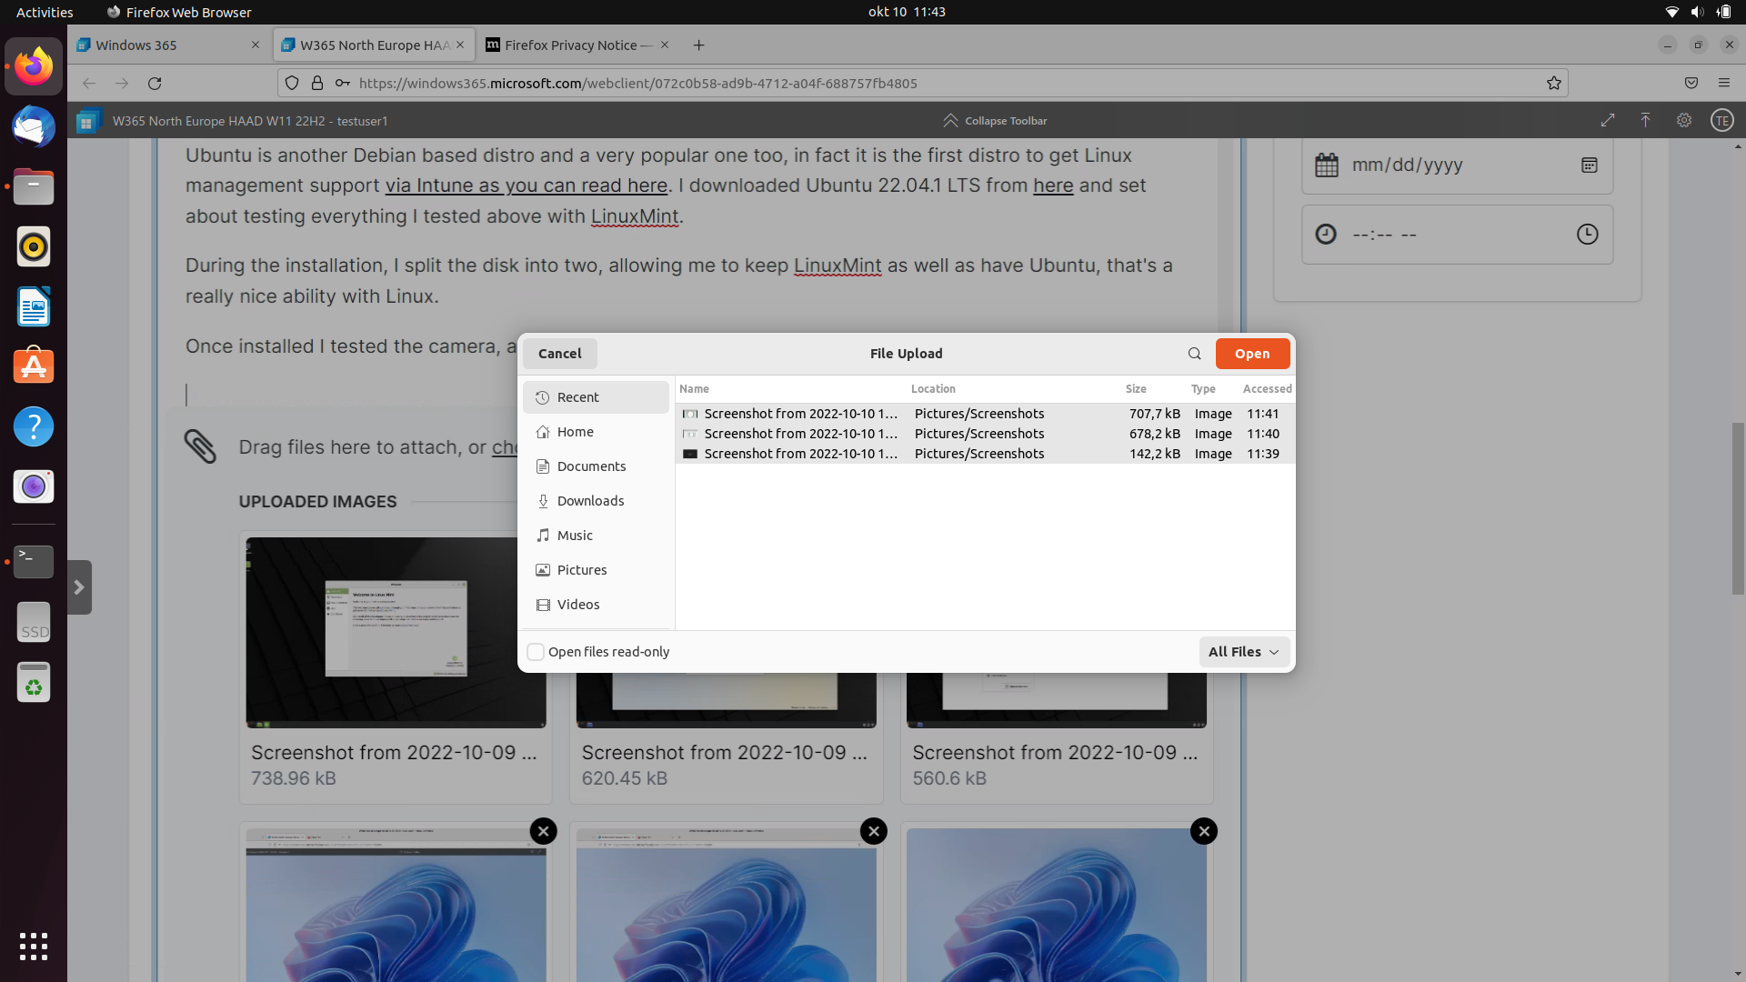Open Firefox from the Ubuntu dock
Viewport: 1746px width, 982px height.
point(34,66)
